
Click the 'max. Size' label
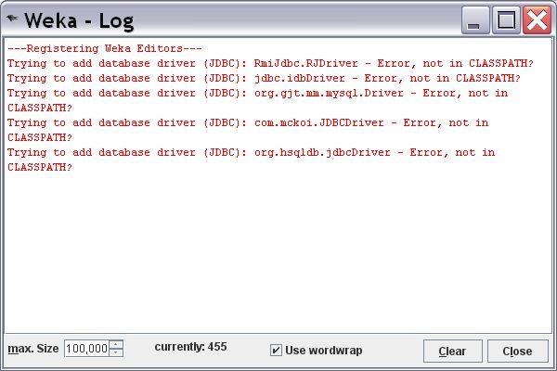33,349
